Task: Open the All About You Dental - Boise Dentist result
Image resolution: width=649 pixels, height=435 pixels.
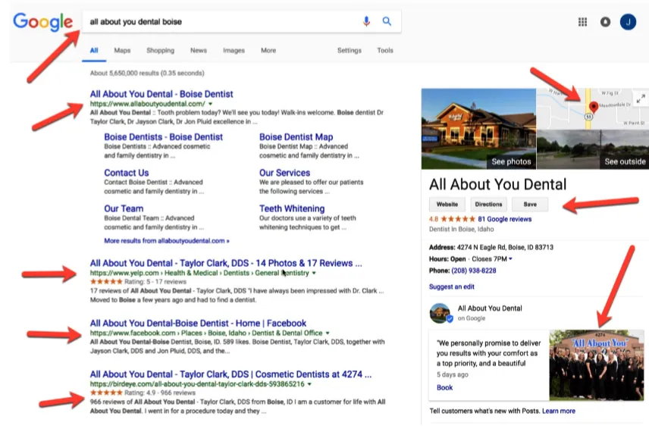Action: coord(161,94)
